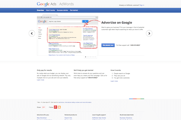Click "We'll help you get started" heading
Viewport: 181px width, 120px height.
pos(84,70)
